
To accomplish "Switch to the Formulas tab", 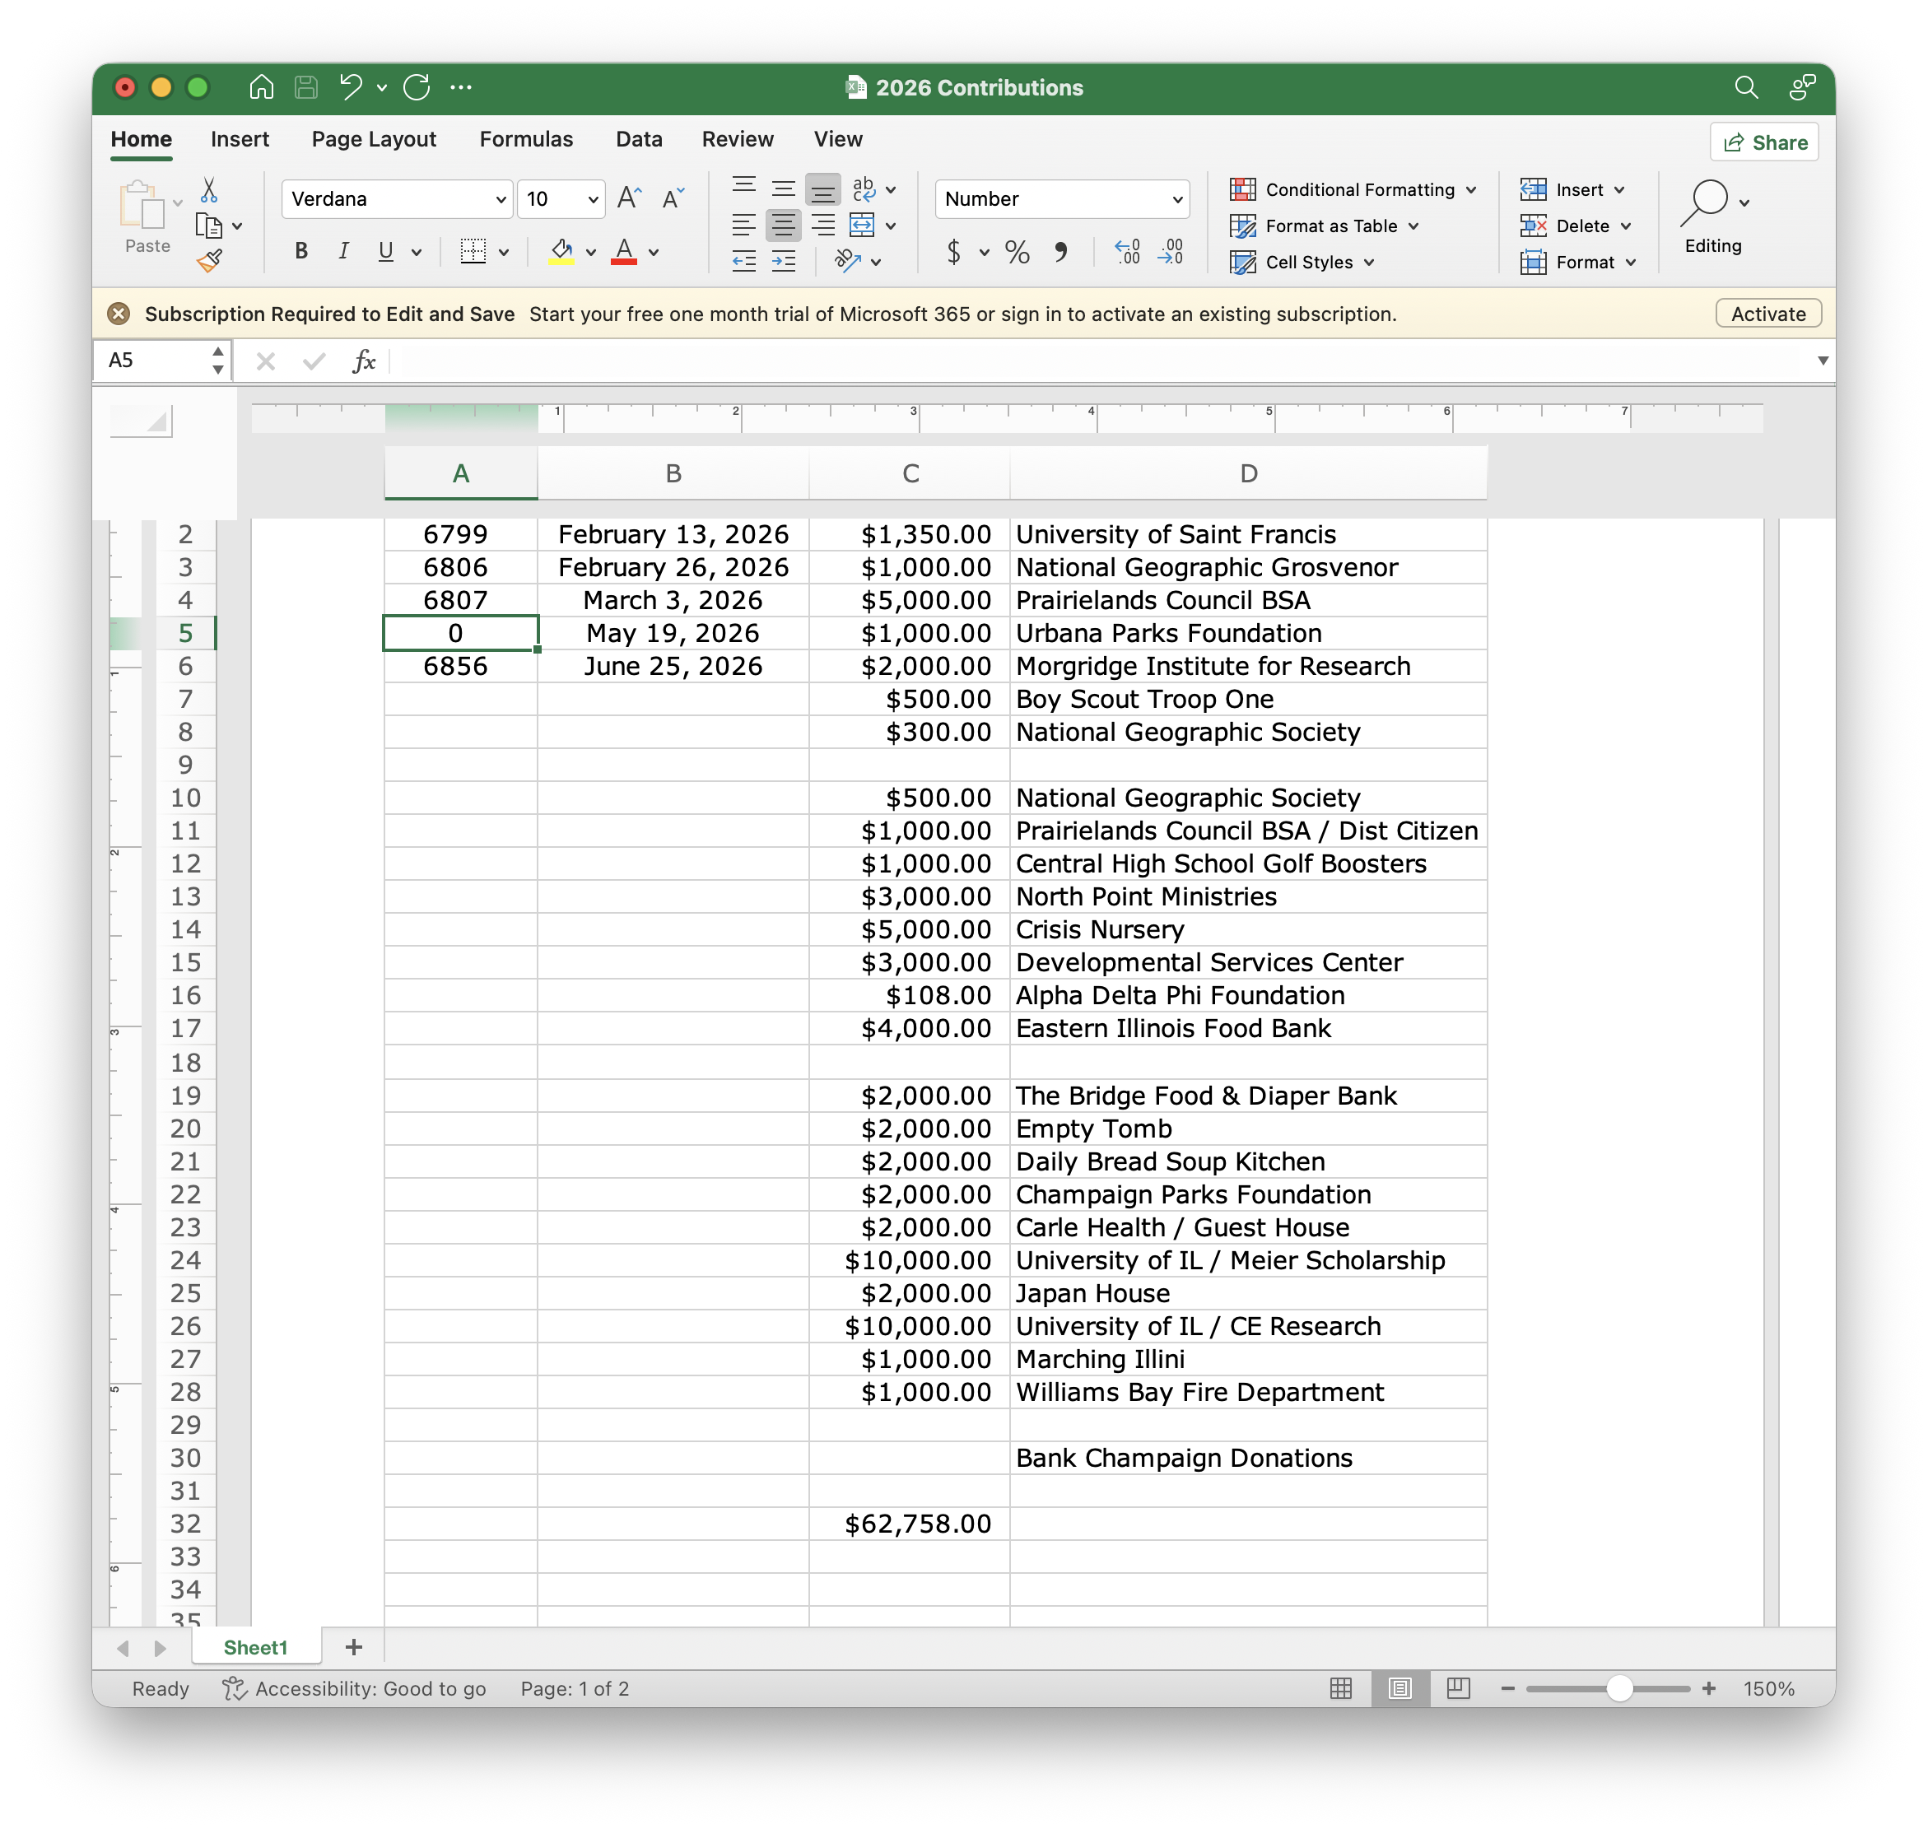I will pos(526,139).
